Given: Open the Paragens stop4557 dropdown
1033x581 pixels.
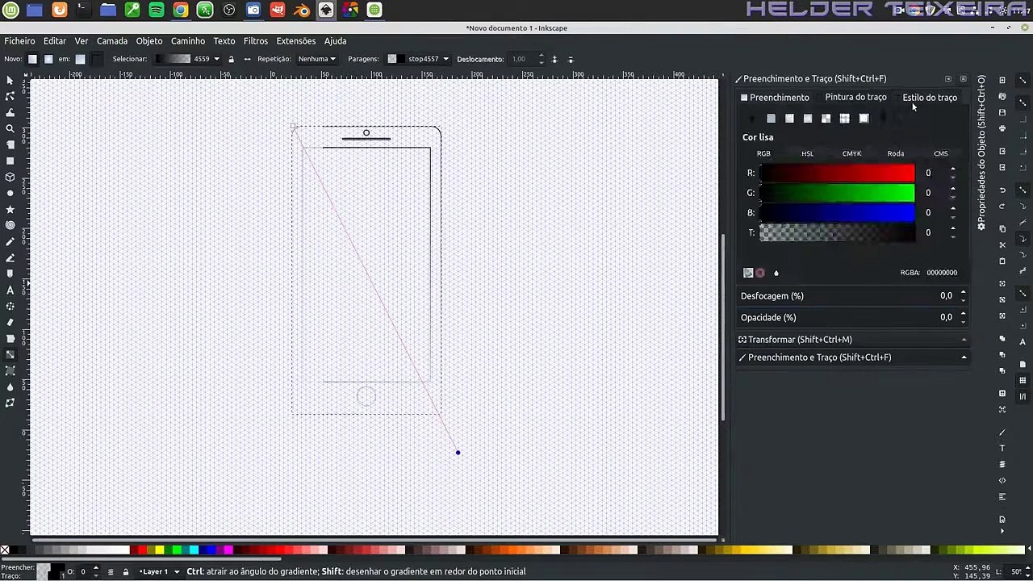Looking at the screenshot, I should (418, 59).
